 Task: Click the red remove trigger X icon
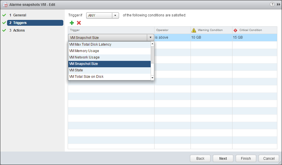[x=79, y=23]
